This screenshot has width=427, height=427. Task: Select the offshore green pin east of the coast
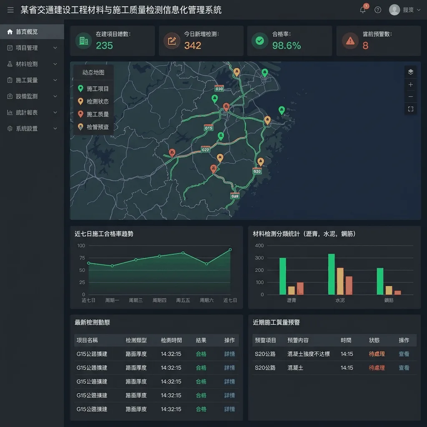coord(281,110)
